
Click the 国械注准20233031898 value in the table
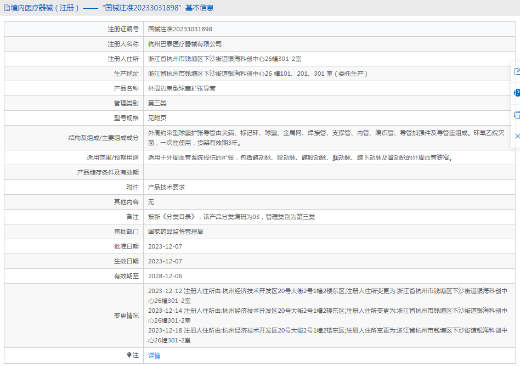(x=180, y=29)
